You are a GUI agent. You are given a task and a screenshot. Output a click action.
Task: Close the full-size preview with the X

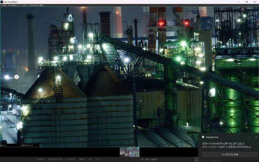point(242,10)
